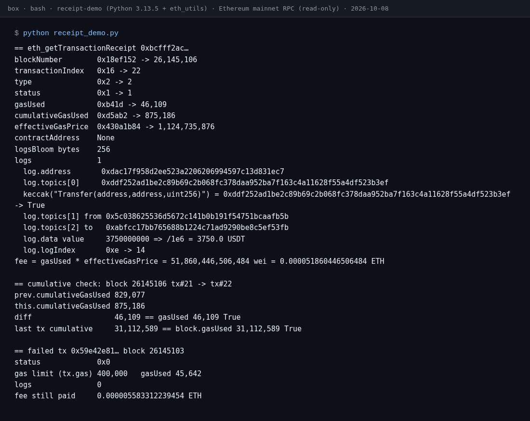The image size is (530, 421).
Task: Select the type value "0x2 -> 2"
Action: point(114,82)
